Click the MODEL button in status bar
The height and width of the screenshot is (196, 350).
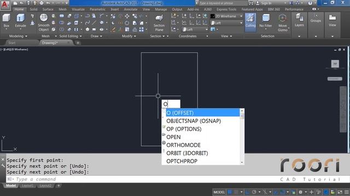pos(219,192)
